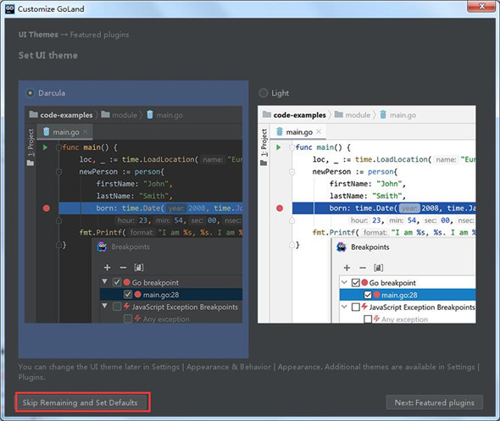Toggle the Go breakpoint checkbox in Darcula preview
This screenshot has height=421, width=500.
[x=117, y=282]
